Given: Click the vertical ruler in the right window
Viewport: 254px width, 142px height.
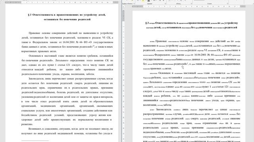Looking at the screenshot, I should click(x=123, y=76).
